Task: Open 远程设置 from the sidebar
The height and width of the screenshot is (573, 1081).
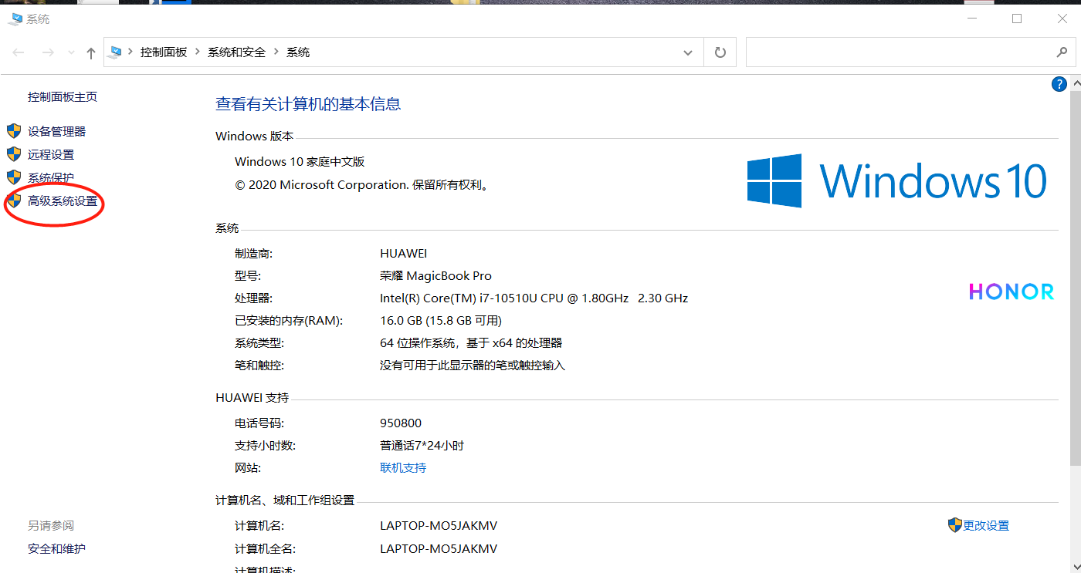Action: [x=51, y=155]
